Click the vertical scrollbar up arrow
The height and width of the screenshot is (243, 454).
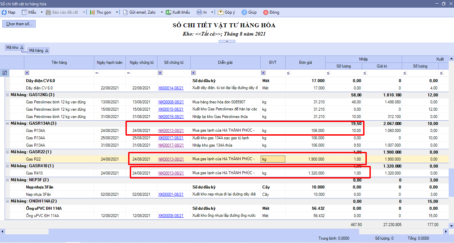click(x=451, y=59)
